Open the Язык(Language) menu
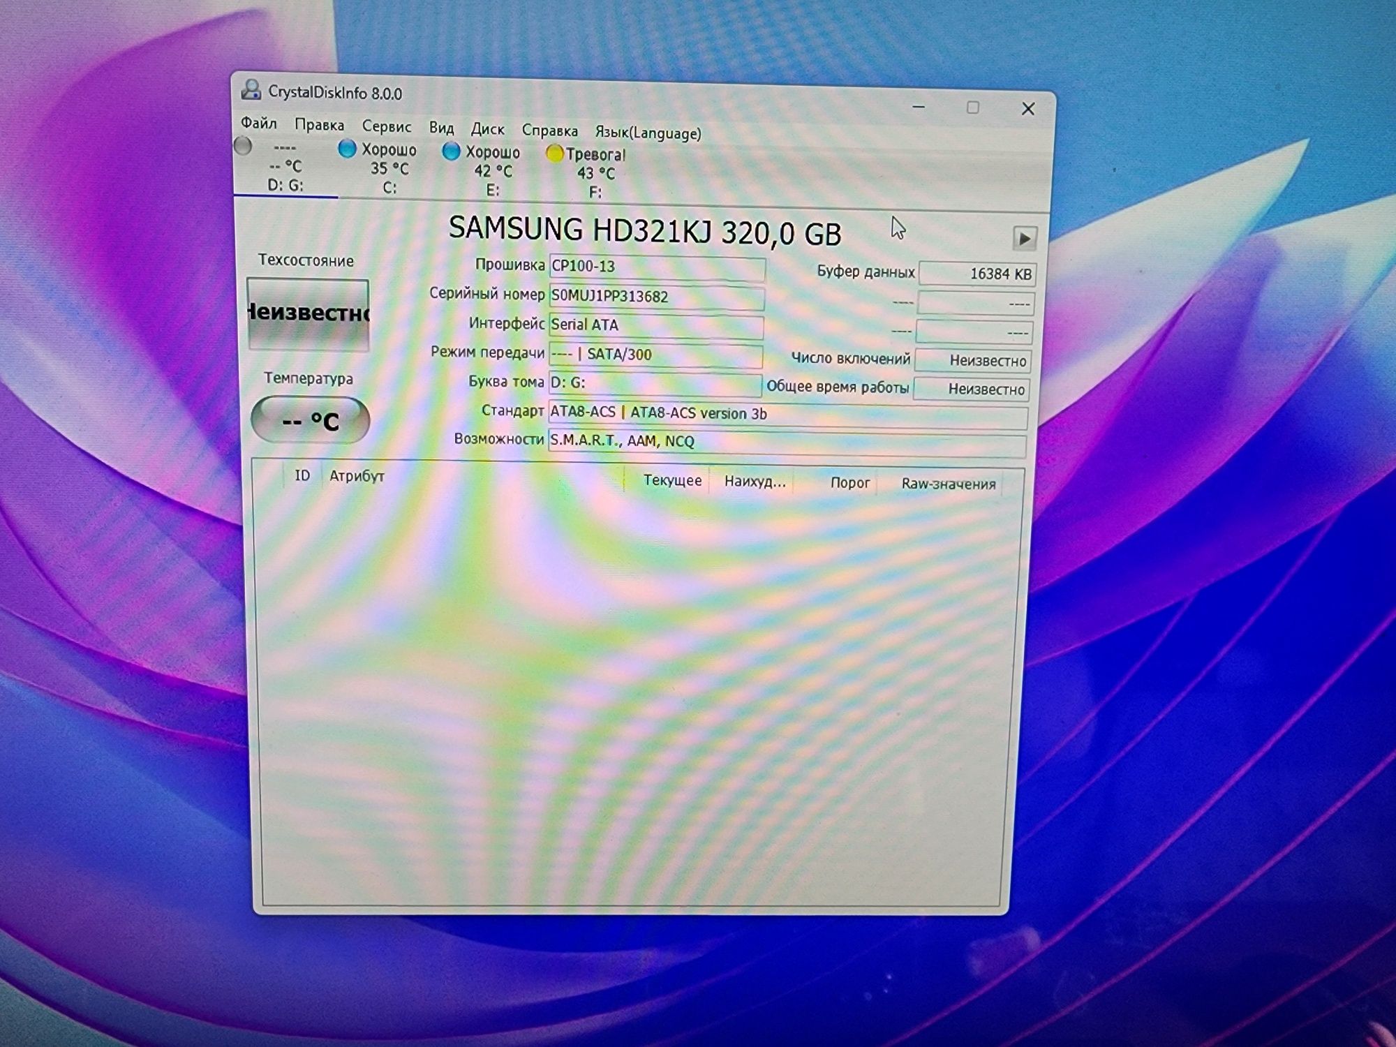1396x1047 pixels. pos(648,133)
